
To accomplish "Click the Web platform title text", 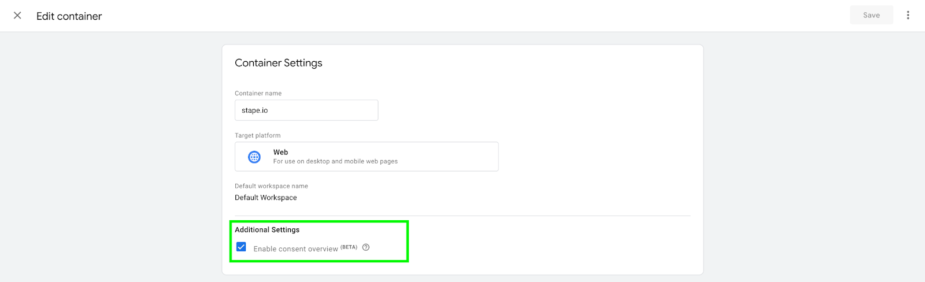I will click(280, 153).
